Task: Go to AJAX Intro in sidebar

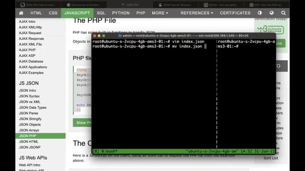Action: pos(27,21)
